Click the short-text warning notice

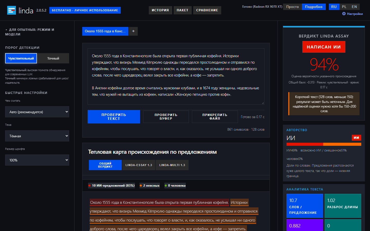click(x=324, y=104)
